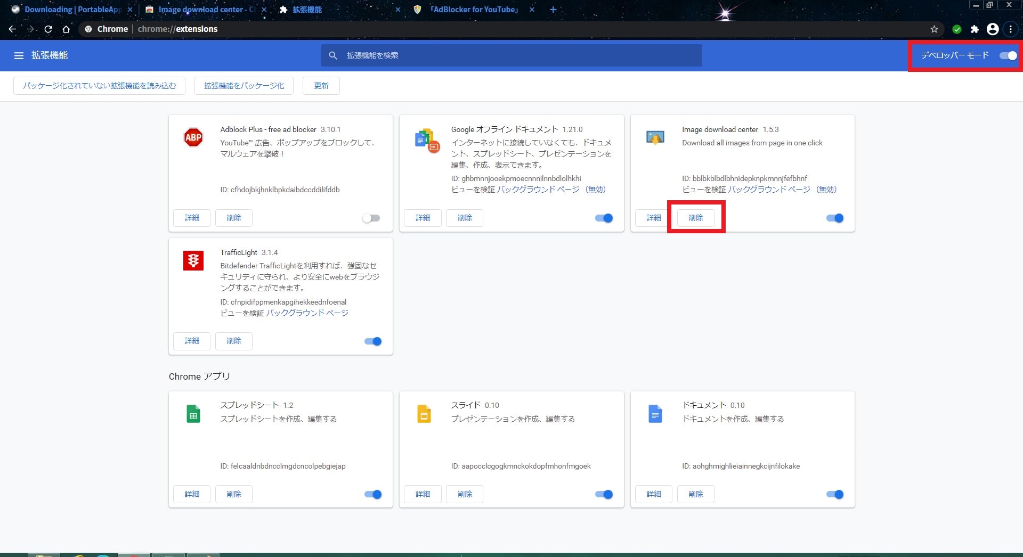Click the 更新 update button
Image resolution: width=1023 pixels, height=557 pixels.
(x=321, y=86)
